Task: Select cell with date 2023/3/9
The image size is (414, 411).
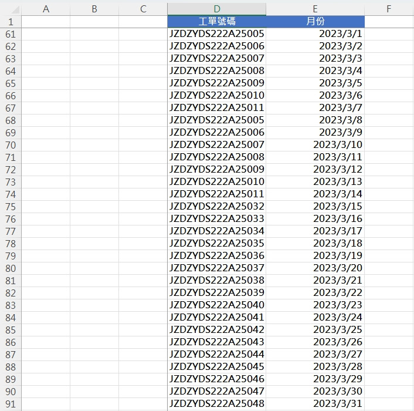Action: [315, 133]
